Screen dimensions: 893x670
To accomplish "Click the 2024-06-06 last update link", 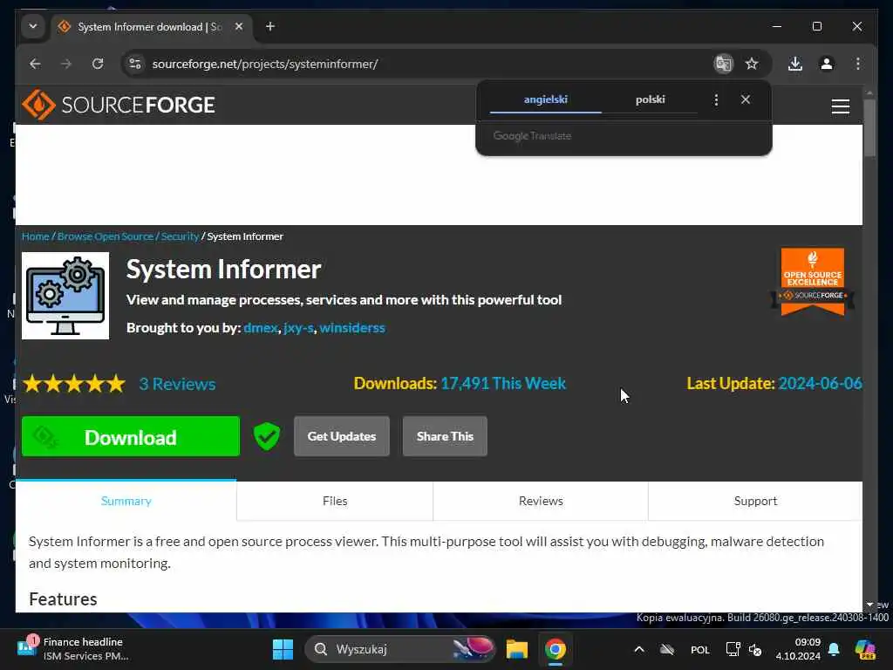I will [820, 384].
